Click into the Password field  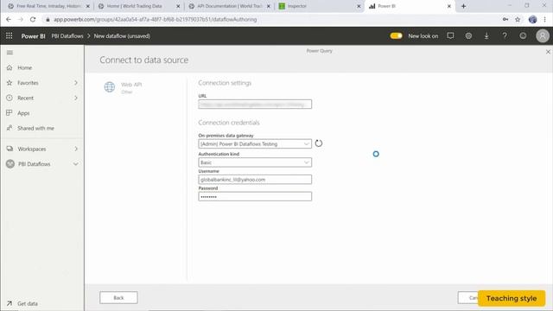pyautogui.click(x=255, y=196)
